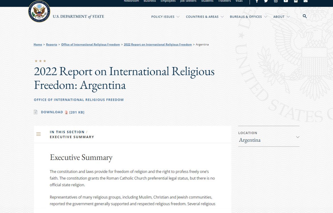This screenshot has height=213, width=333.
Task: Go to Newsroom in top bar
Action: [x=131, y=1]
